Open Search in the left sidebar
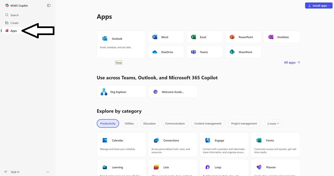The image size is (334, 176). point(14,15)
